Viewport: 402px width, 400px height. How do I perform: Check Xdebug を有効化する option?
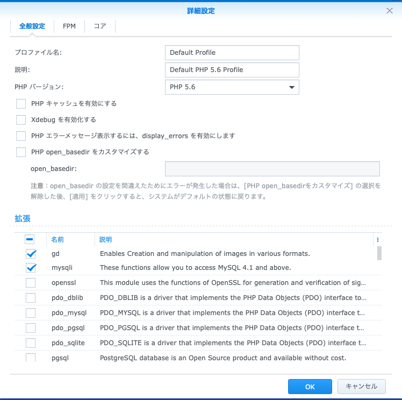click(x=21, y=120)
